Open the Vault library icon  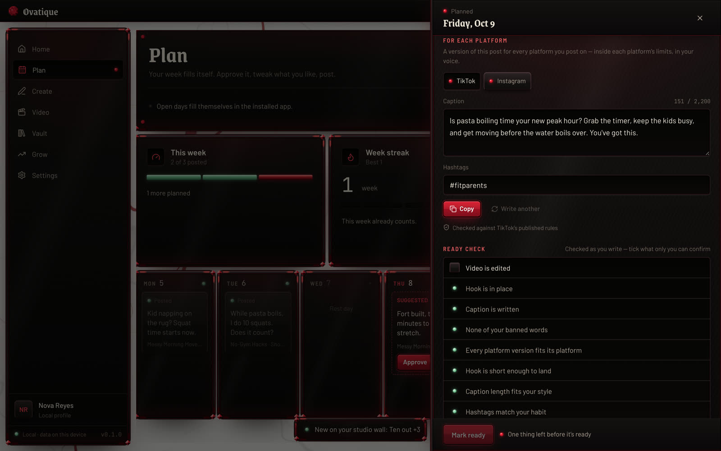22,133
